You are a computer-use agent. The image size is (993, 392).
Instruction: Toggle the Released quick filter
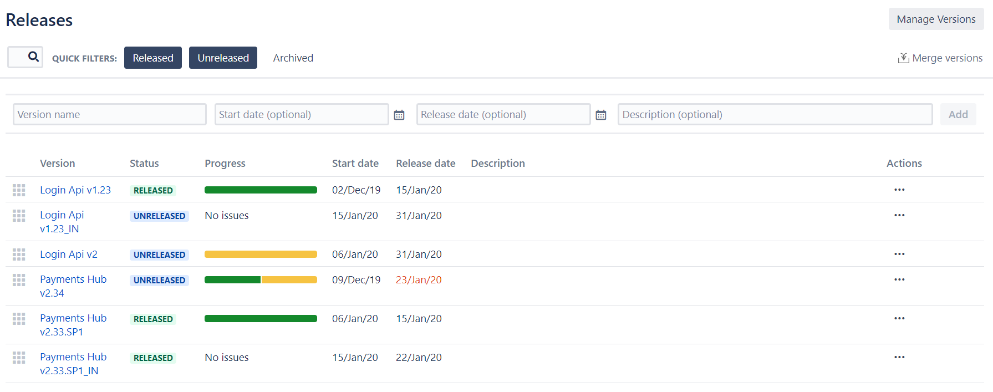(x=153, y=58)
